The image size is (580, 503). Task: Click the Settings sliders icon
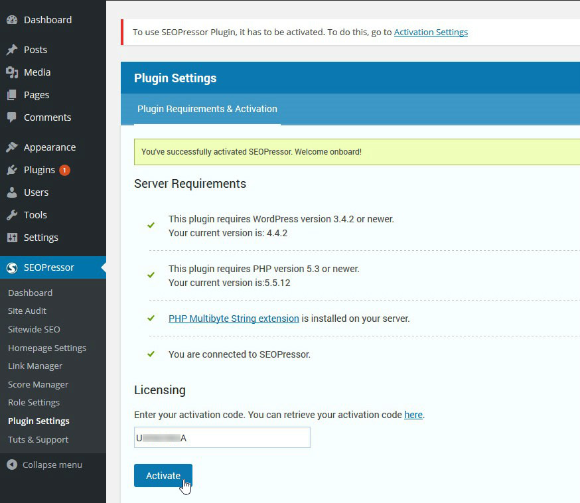(12, 238)
